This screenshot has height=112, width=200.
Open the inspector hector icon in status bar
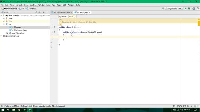coord(195,106)
